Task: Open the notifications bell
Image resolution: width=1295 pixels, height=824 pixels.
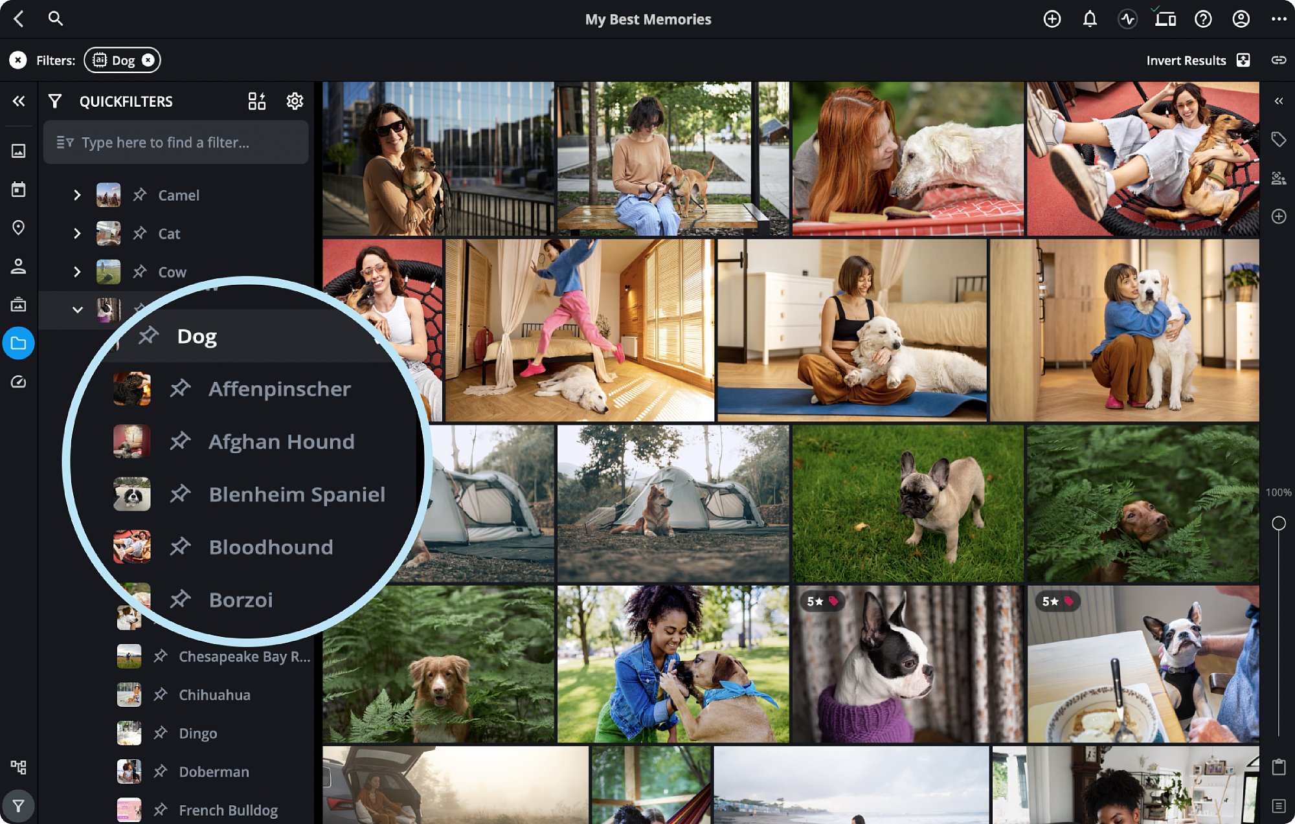Action: 1090,19
